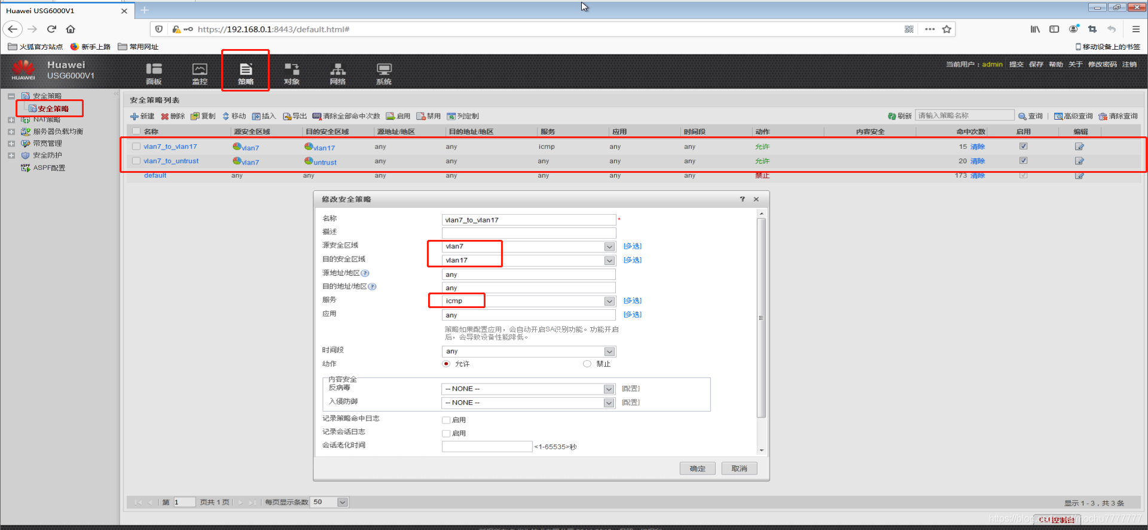This screenshot has width=1148, height=530.
Task: Edit icon for vlan7_to_untrust row
Action: (x=1079, y=161)
